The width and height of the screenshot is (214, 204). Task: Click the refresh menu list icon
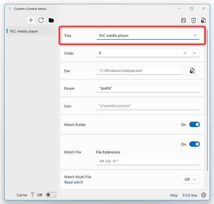point(41,20)
